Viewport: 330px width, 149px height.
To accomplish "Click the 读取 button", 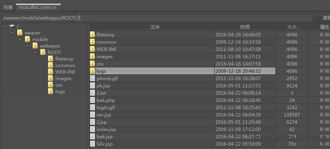I will tap(322, 18).
